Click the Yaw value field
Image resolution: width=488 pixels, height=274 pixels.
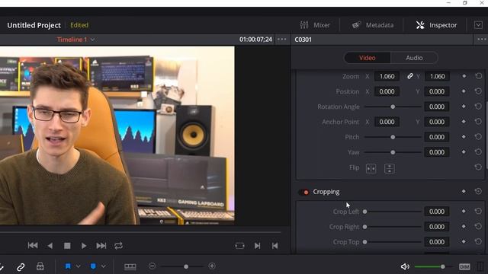(437, 152)
